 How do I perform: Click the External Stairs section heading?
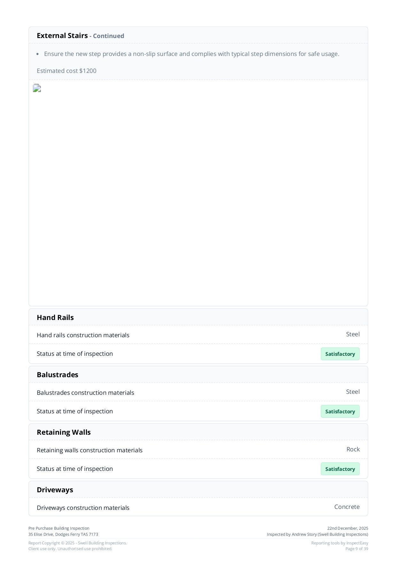point(62,36)
